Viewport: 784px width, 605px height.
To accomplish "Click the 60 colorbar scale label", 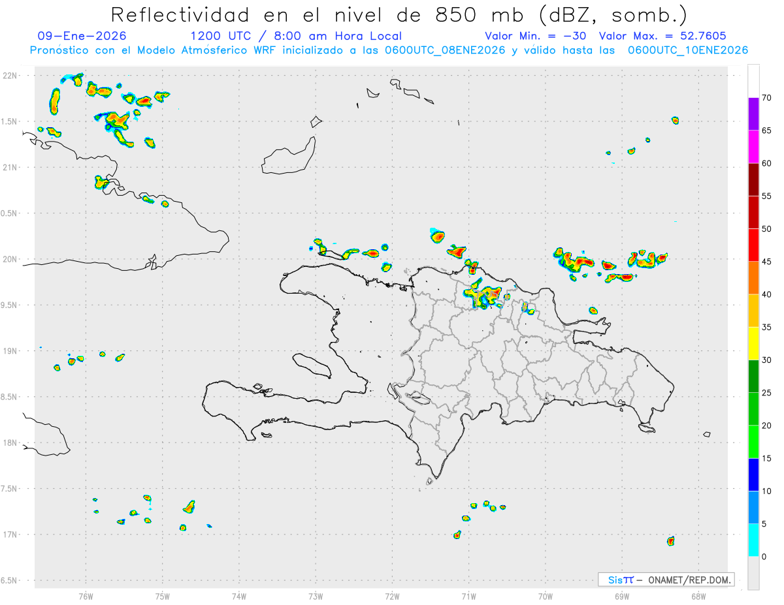I will click(x=767, y=163).
